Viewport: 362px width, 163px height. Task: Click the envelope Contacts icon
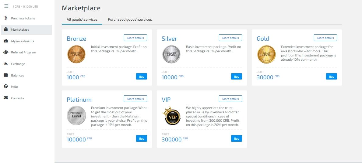click(6, 98)
